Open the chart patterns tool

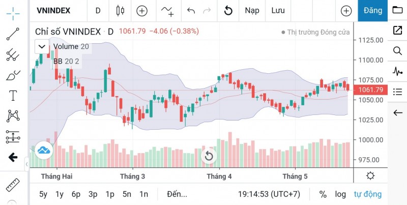(x=13, y=116)
